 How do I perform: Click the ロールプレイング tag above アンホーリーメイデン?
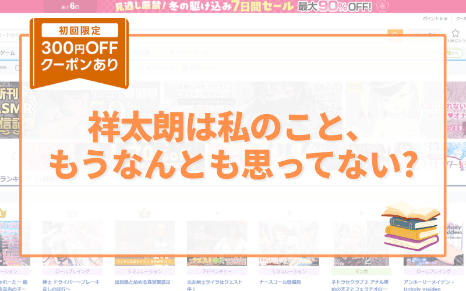pyautogui.click(x=433, y=271)
